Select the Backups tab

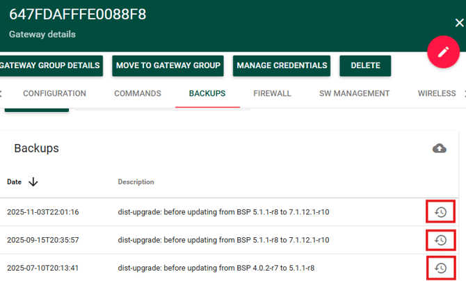coord(207,94)
